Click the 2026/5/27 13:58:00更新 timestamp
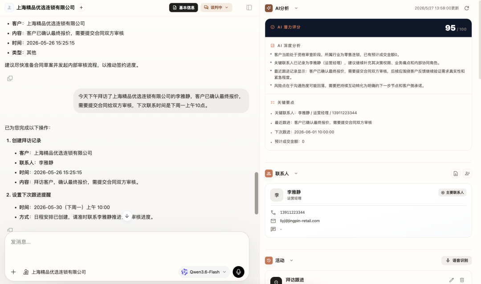 pos(437,8)
